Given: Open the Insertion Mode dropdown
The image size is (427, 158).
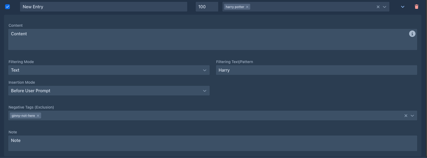Looking at the screenshot, I should click(109, 91).
